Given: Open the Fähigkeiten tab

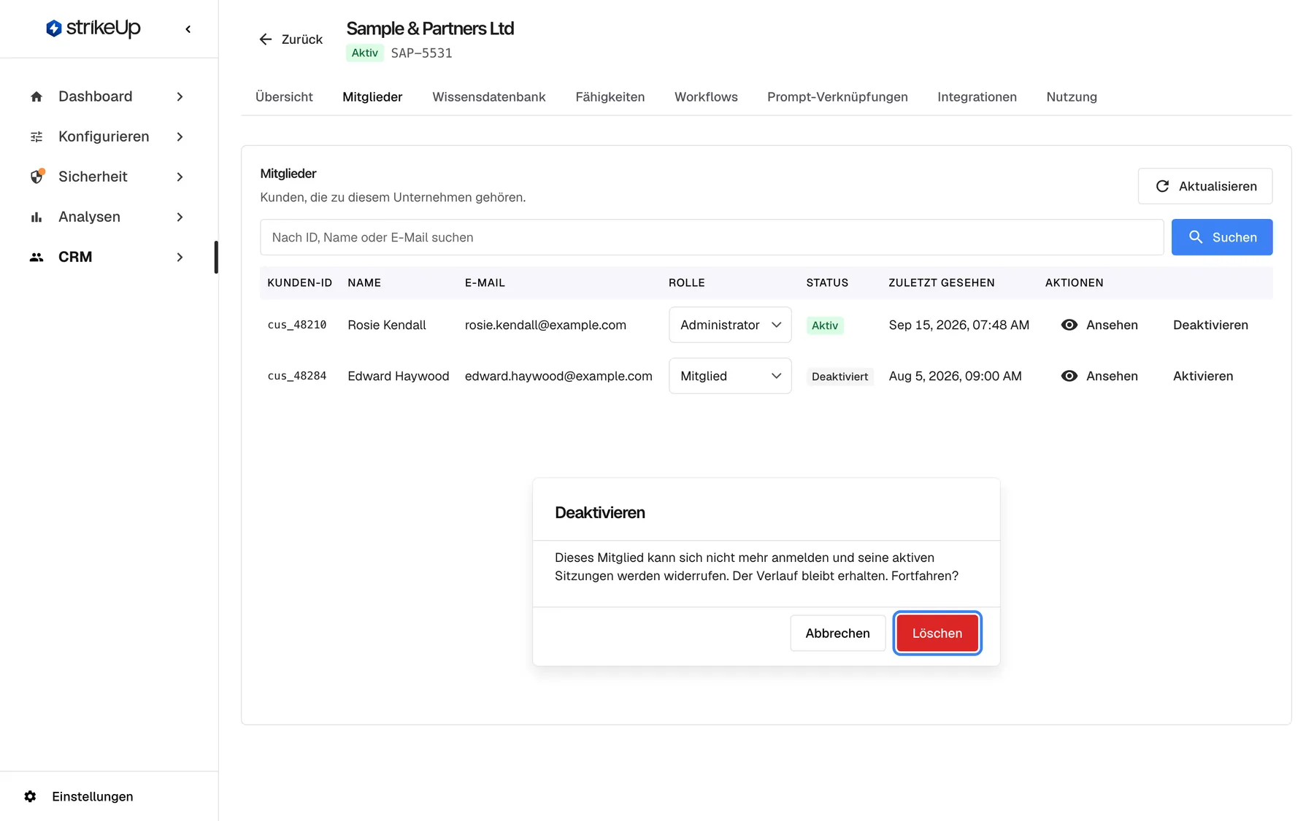Looking at the screenshot, I should point(610,97).
